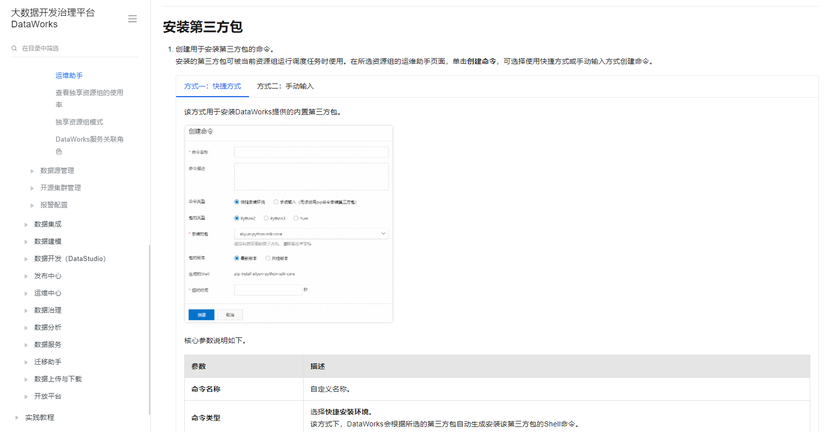Image resolution: width=825 pixels, height=432 pixels.
Task: Click the 自定义名称。 table cell
Action: [x=557, y=389]
